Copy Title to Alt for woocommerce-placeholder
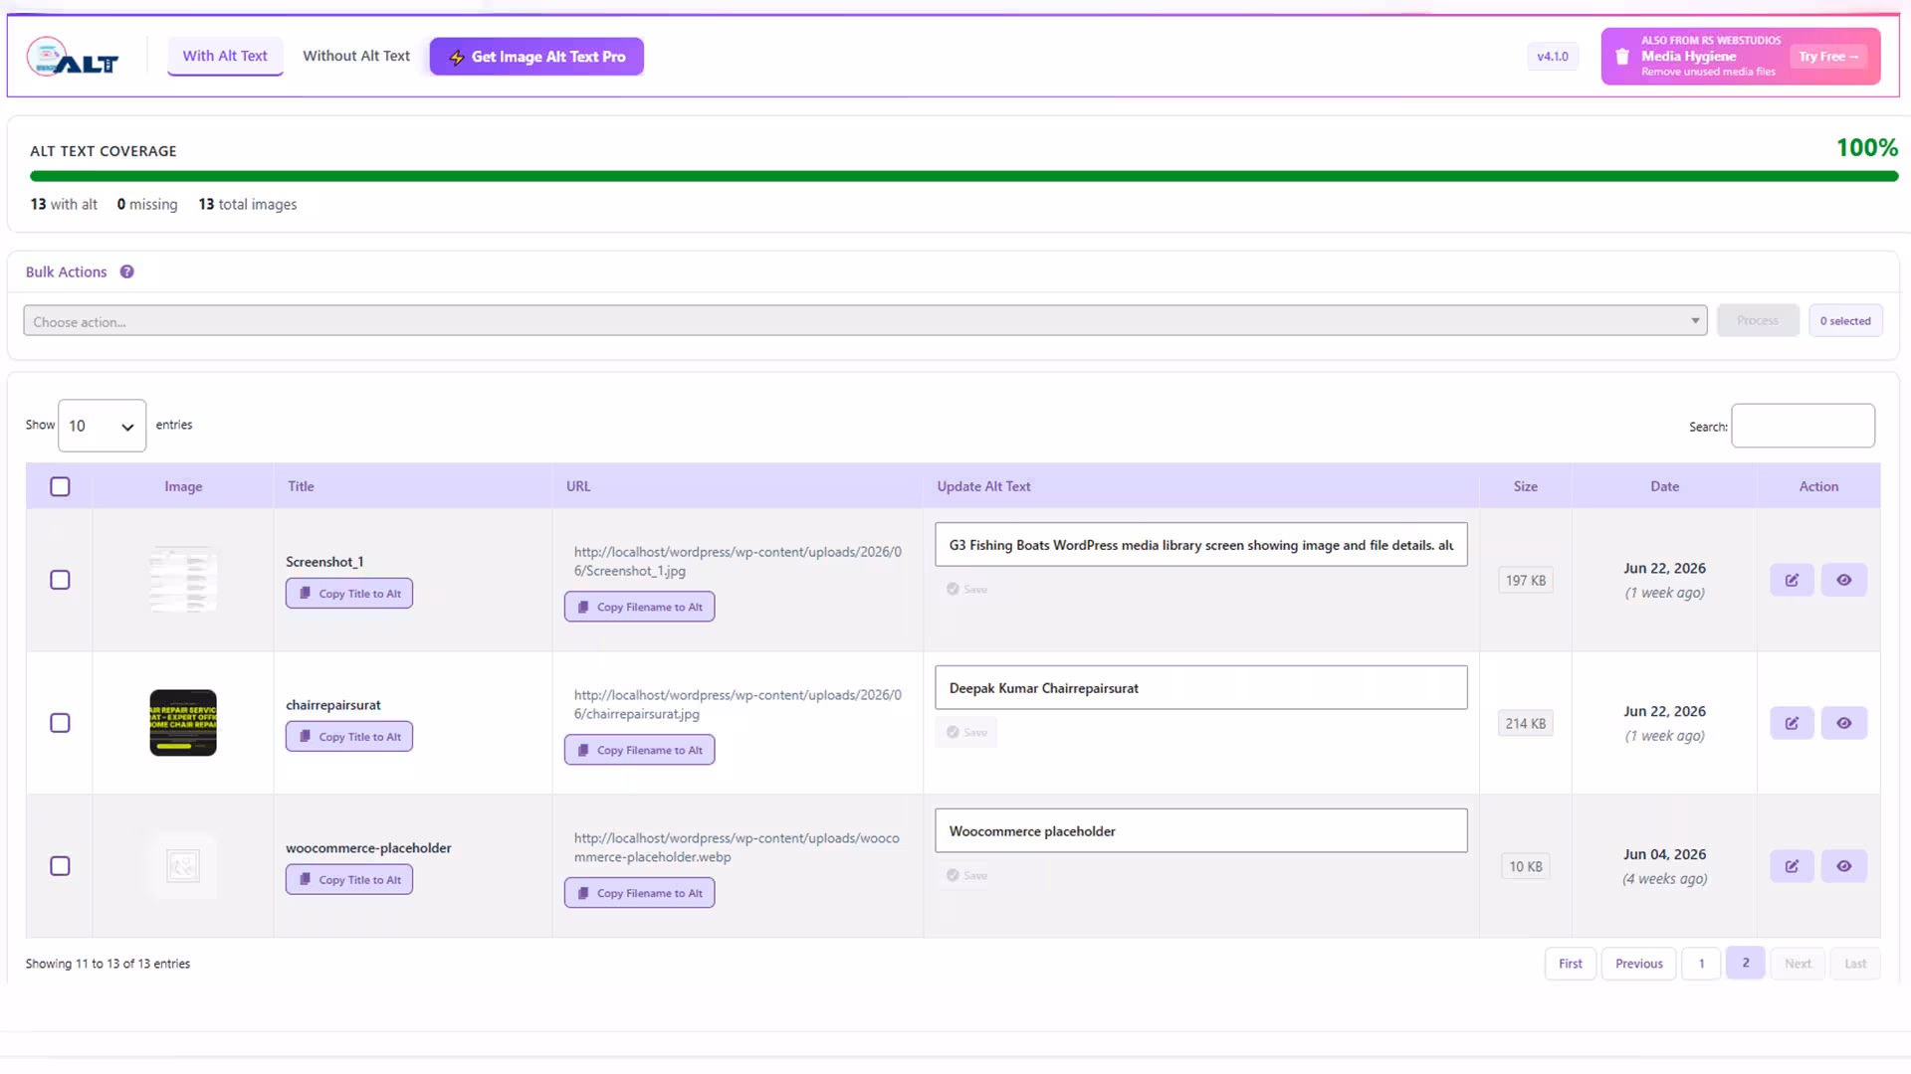1911x1074 pixels. [349, 880]
